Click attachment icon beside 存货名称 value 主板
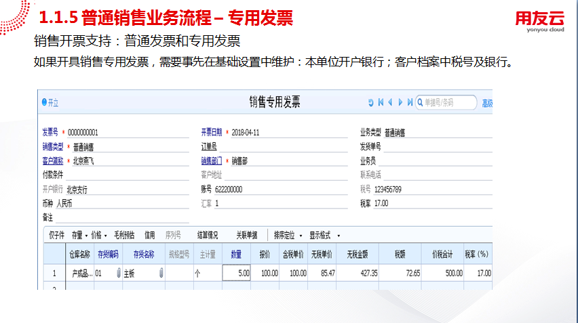 click(x=161, y=273)
